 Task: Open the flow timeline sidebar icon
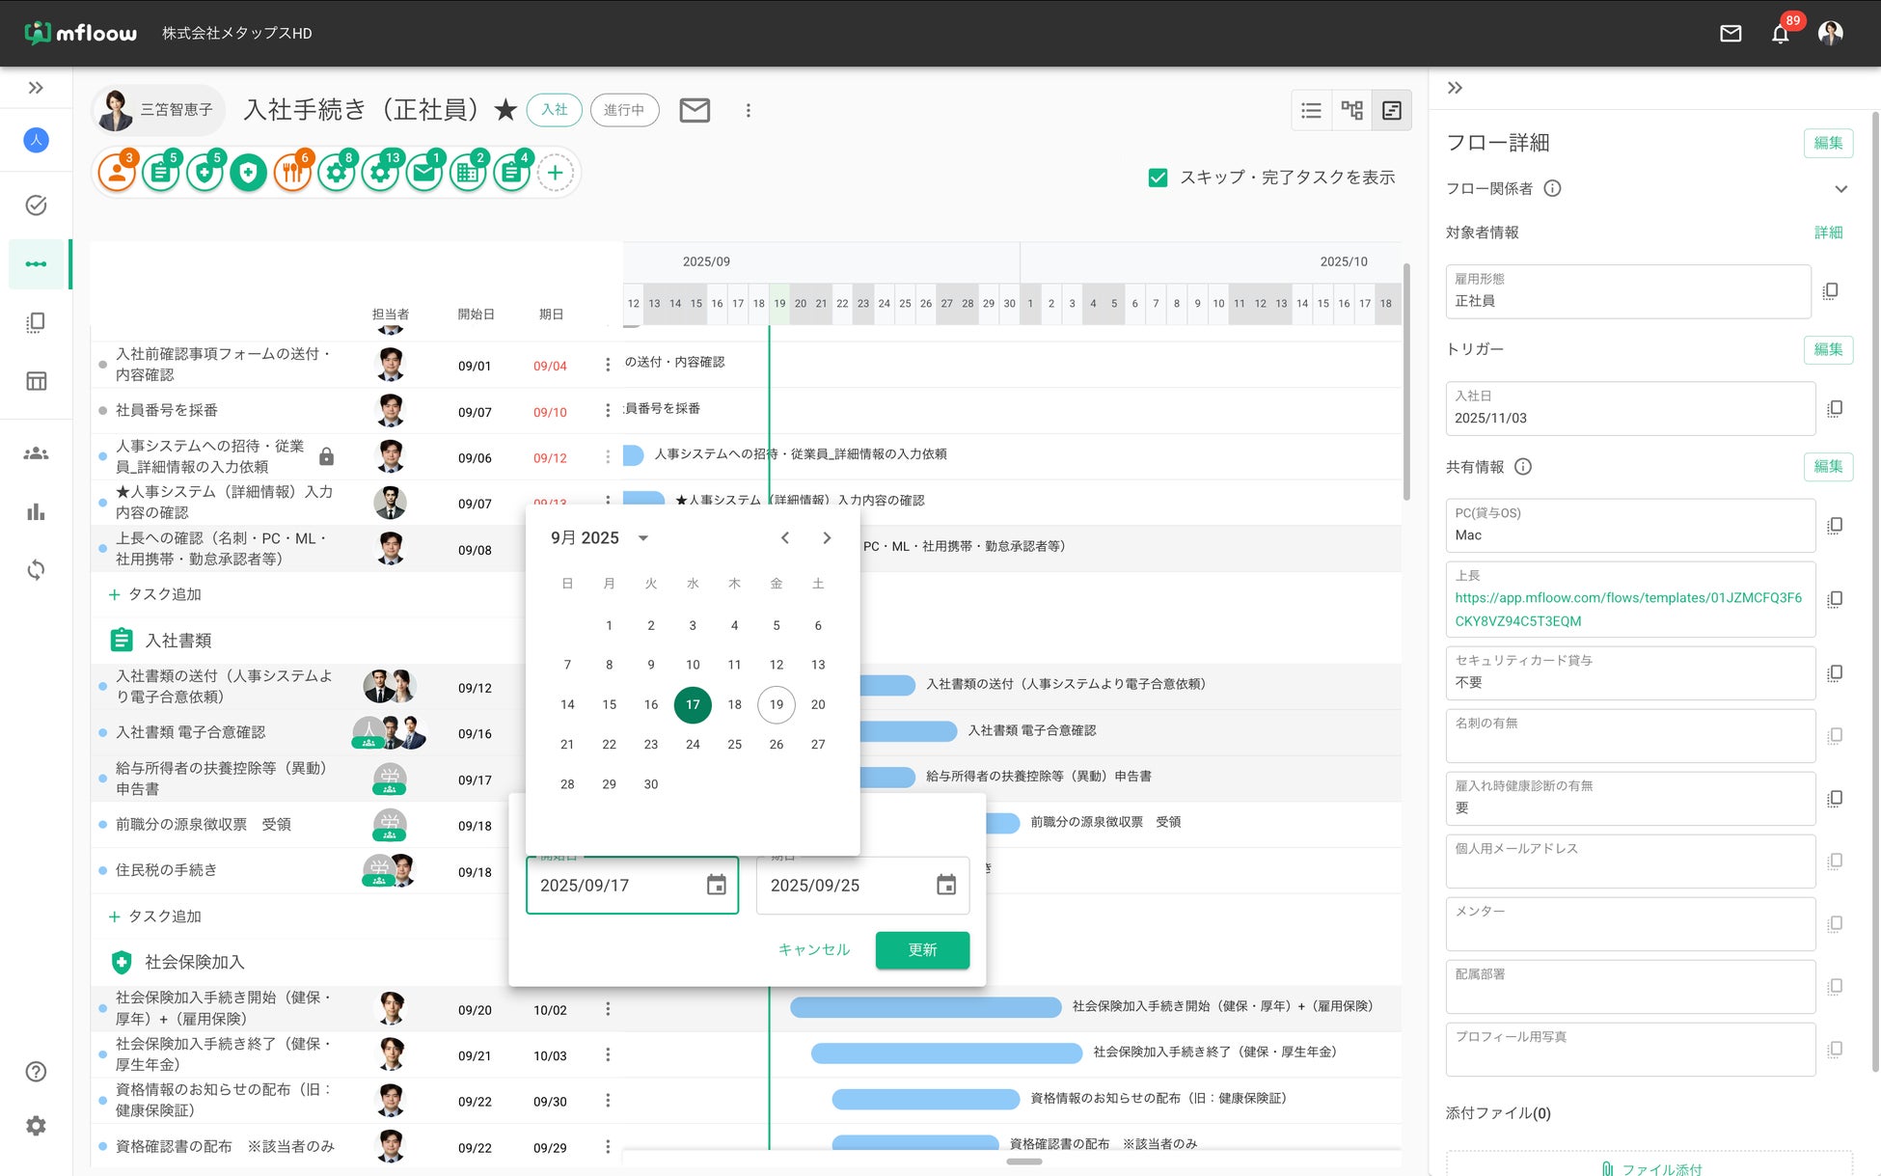[36, 263]
